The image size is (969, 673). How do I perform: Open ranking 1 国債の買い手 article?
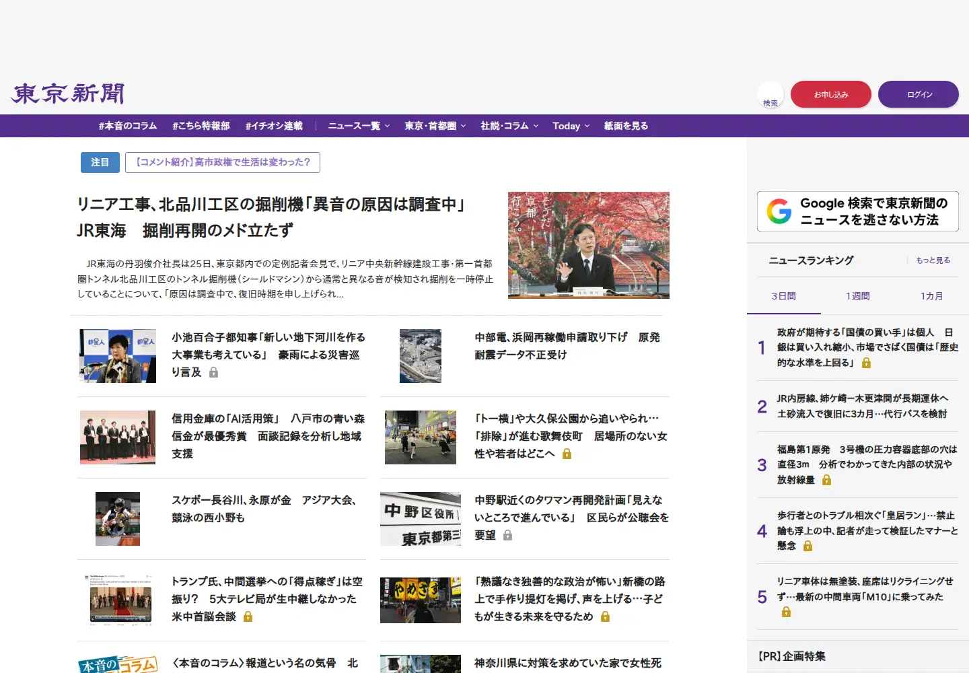click(x=867, y=347)
